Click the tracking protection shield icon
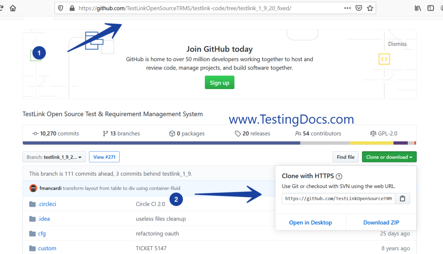Screen dimensions: 443x254 pos(61,8)
